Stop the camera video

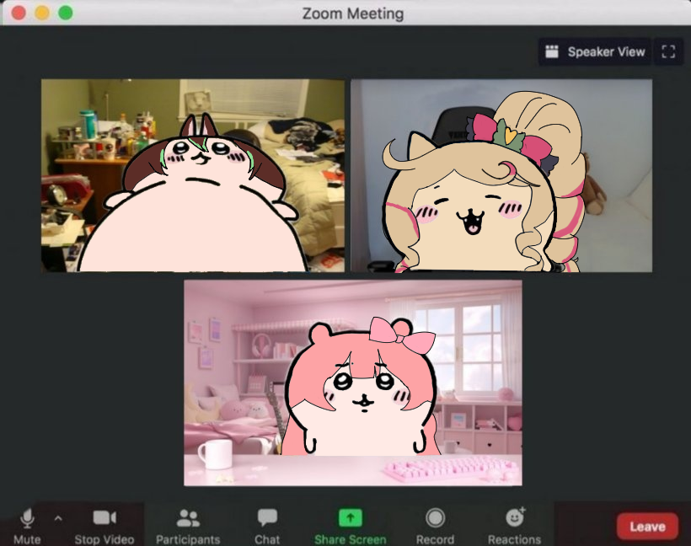pyautogui.click(x=104, y=526)
